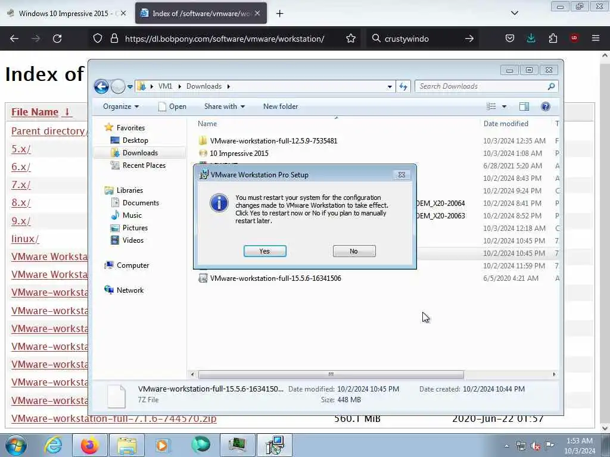Open Firefox downloads panel
Viewport: 610px width, 457px height.
click(531, 38)
